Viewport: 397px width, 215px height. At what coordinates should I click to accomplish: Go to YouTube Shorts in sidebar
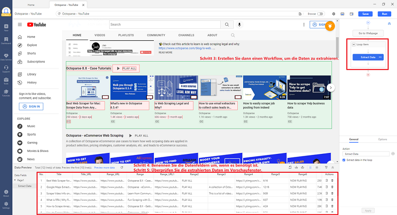pos(31,54)
